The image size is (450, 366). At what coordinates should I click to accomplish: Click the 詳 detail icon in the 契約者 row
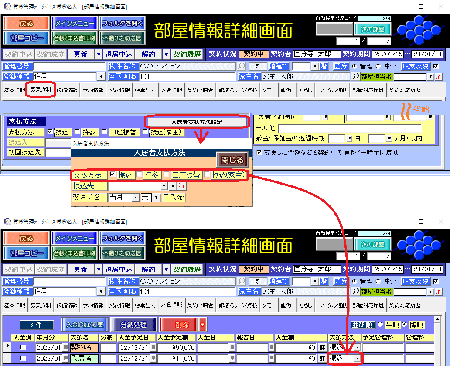(322, 347)
